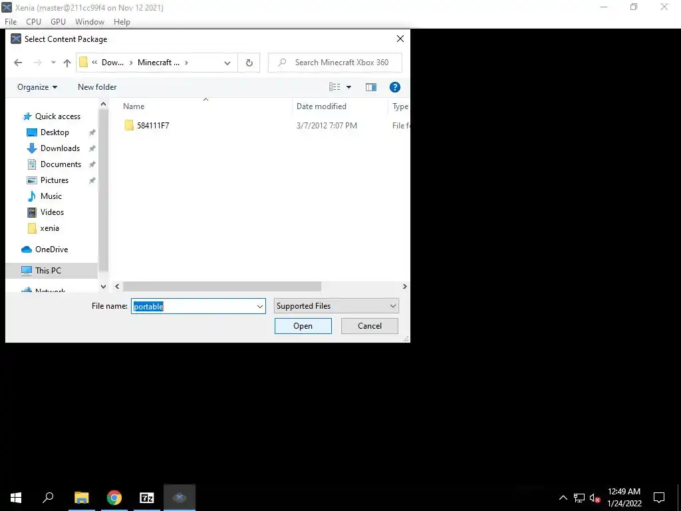Click the 3/7/2012 7:07 PM date cell
This screenshot has width=681, height=511.
pyautogui.click(x=327, y=126)
